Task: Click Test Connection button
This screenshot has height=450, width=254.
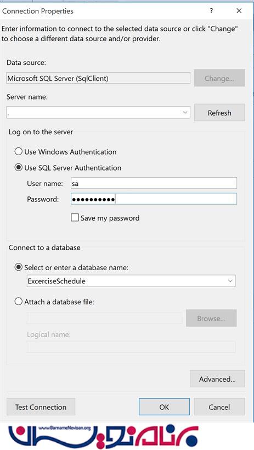Action: 41,407
